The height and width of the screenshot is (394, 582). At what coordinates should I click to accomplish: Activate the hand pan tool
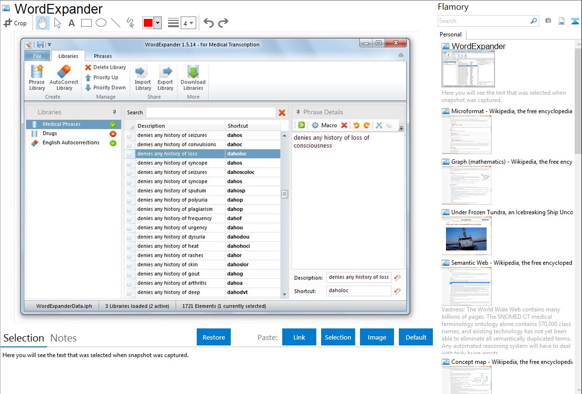tap(42, 23)
